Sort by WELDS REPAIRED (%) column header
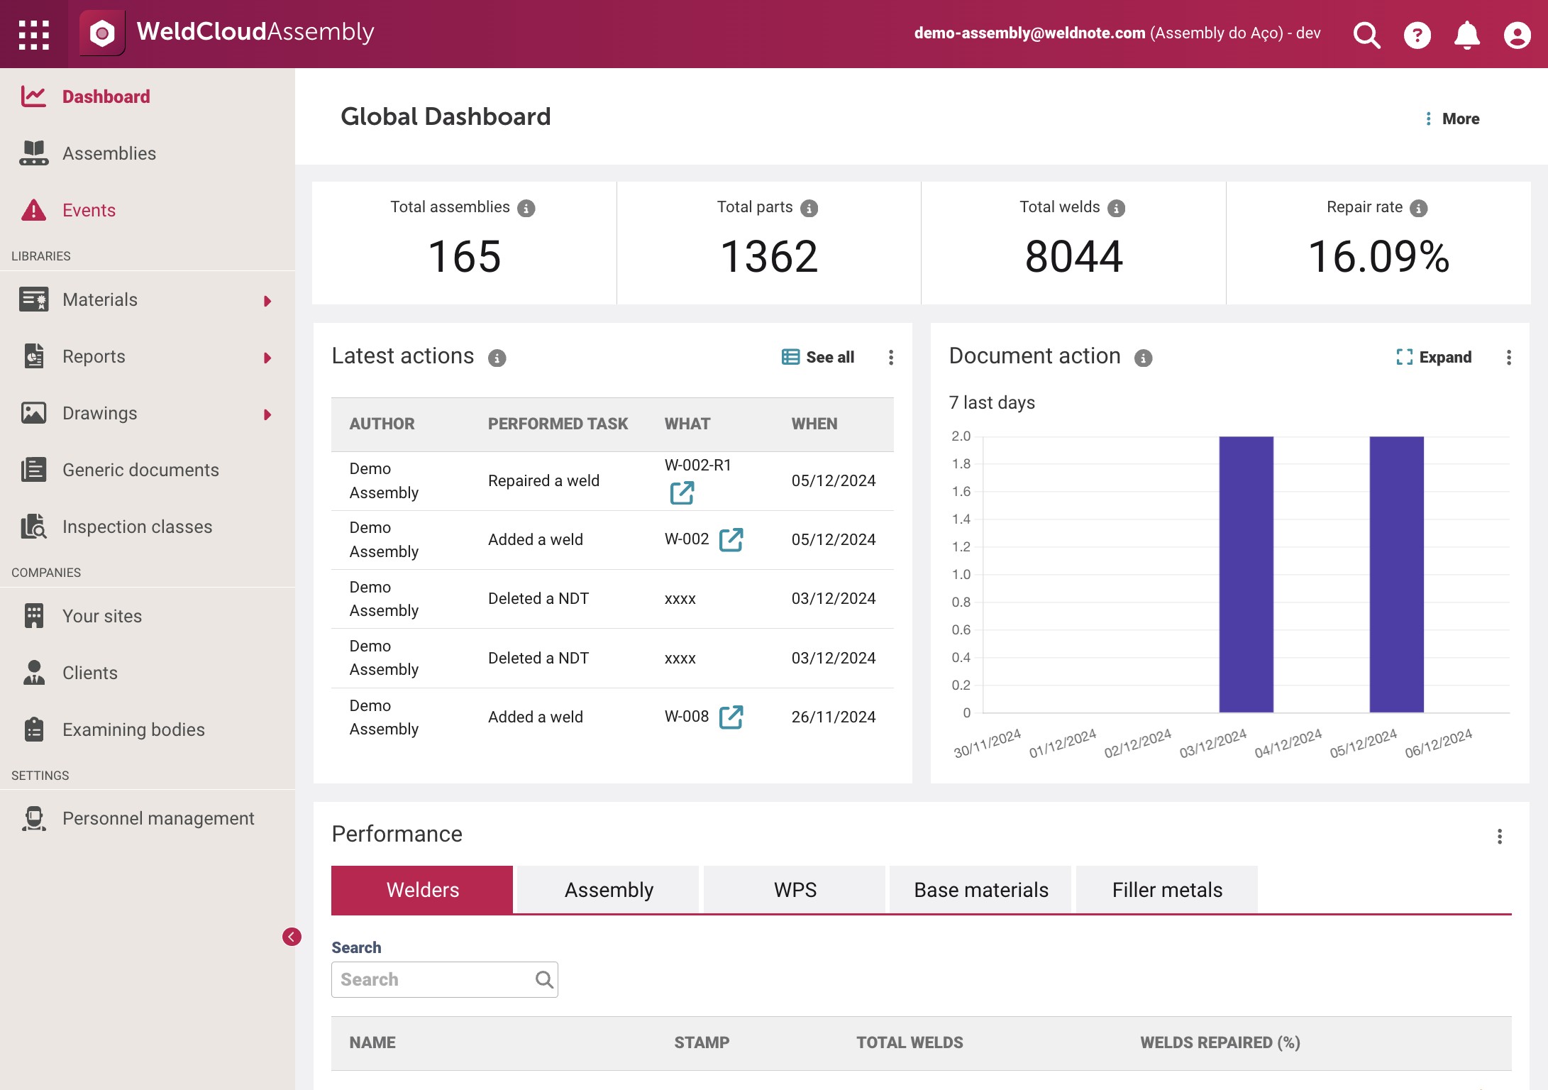The image size is (1548, 1090). [1220, 1043]
